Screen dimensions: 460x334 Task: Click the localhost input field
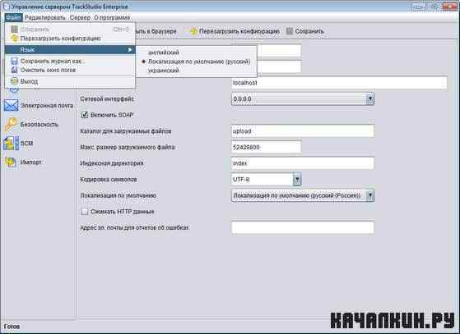[x=339, y=83]
